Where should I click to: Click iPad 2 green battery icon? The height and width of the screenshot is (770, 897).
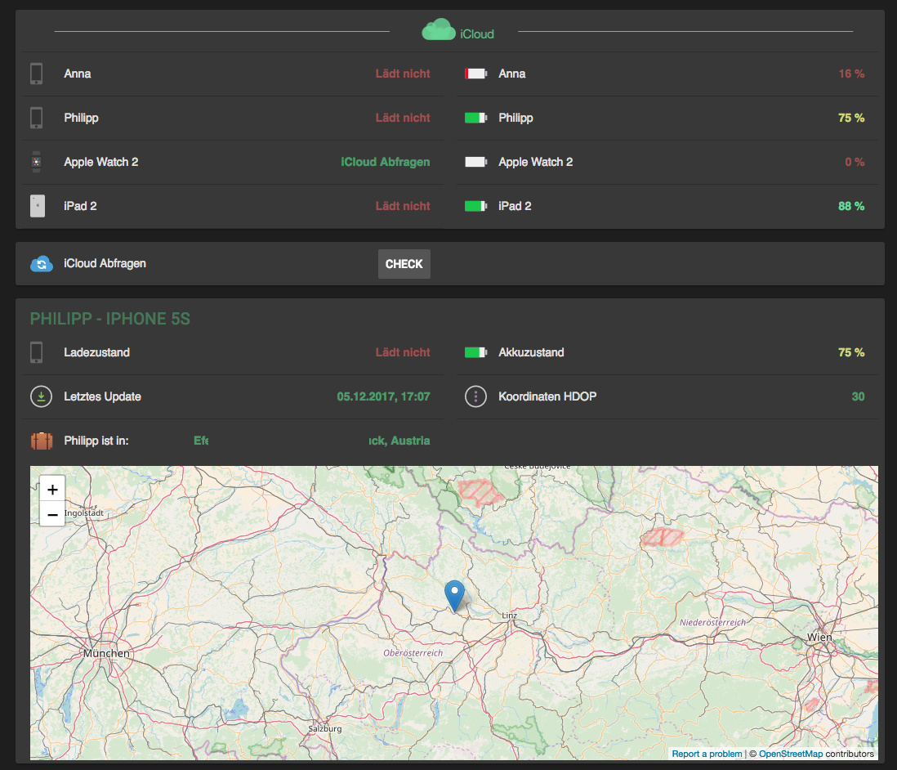475,206
